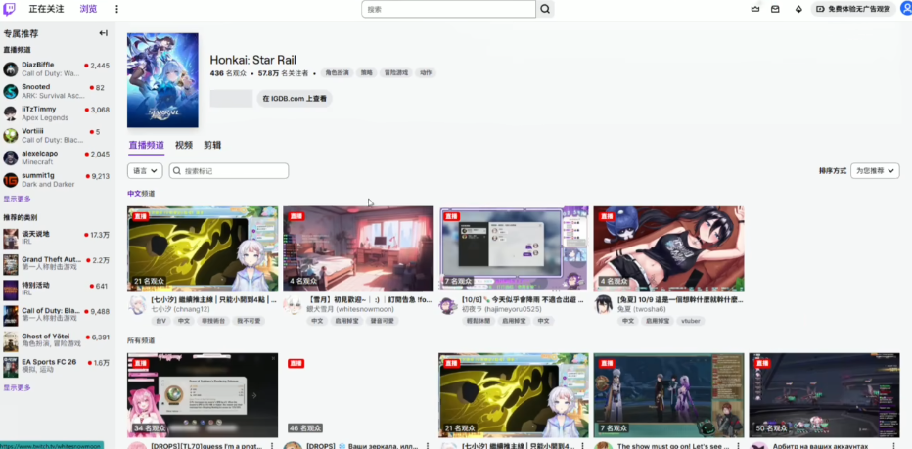Viewport: 912px width, 449px height.
Task: Go to 正在关注 following page
Action: (46, 9)
